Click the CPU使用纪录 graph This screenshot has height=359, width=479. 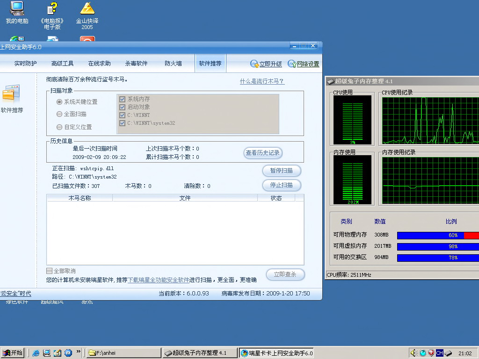click(x=430, y=120)
